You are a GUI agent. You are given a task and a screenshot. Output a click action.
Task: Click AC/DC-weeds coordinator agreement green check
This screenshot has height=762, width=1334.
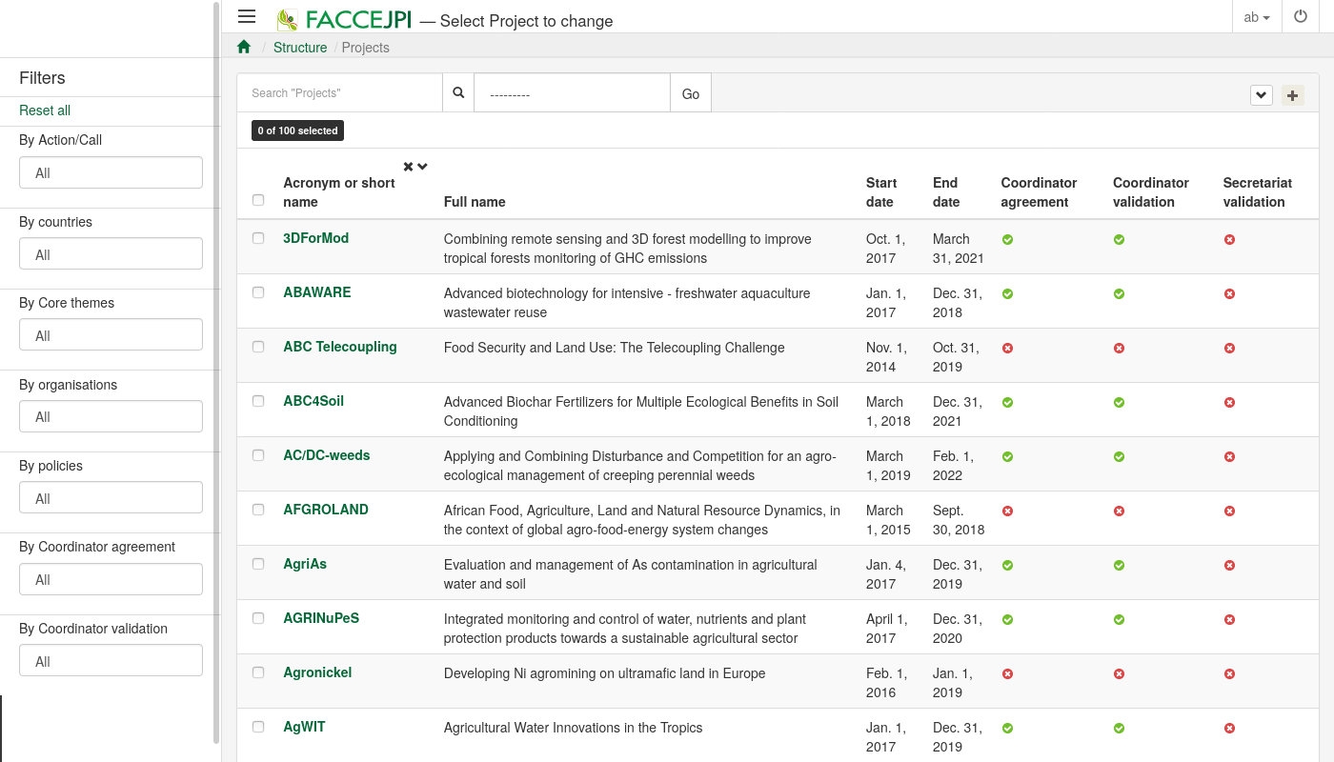(x=1007, y=456)
